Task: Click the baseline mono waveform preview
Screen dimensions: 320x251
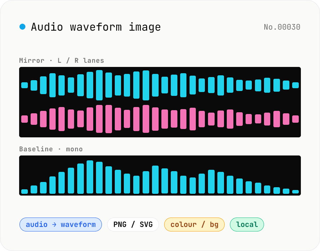Action: point(160,175)
